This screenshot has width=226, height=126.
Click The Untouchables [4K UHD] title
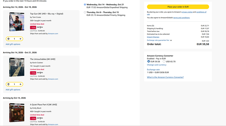coord(43,59)
